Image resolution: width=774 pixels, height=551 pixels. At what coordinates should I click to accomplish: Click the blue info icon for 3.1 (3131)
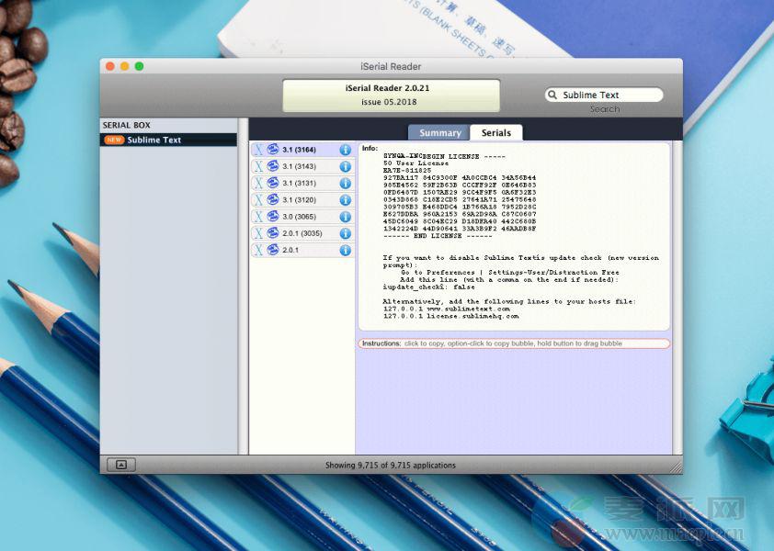(x=346, y=183)
